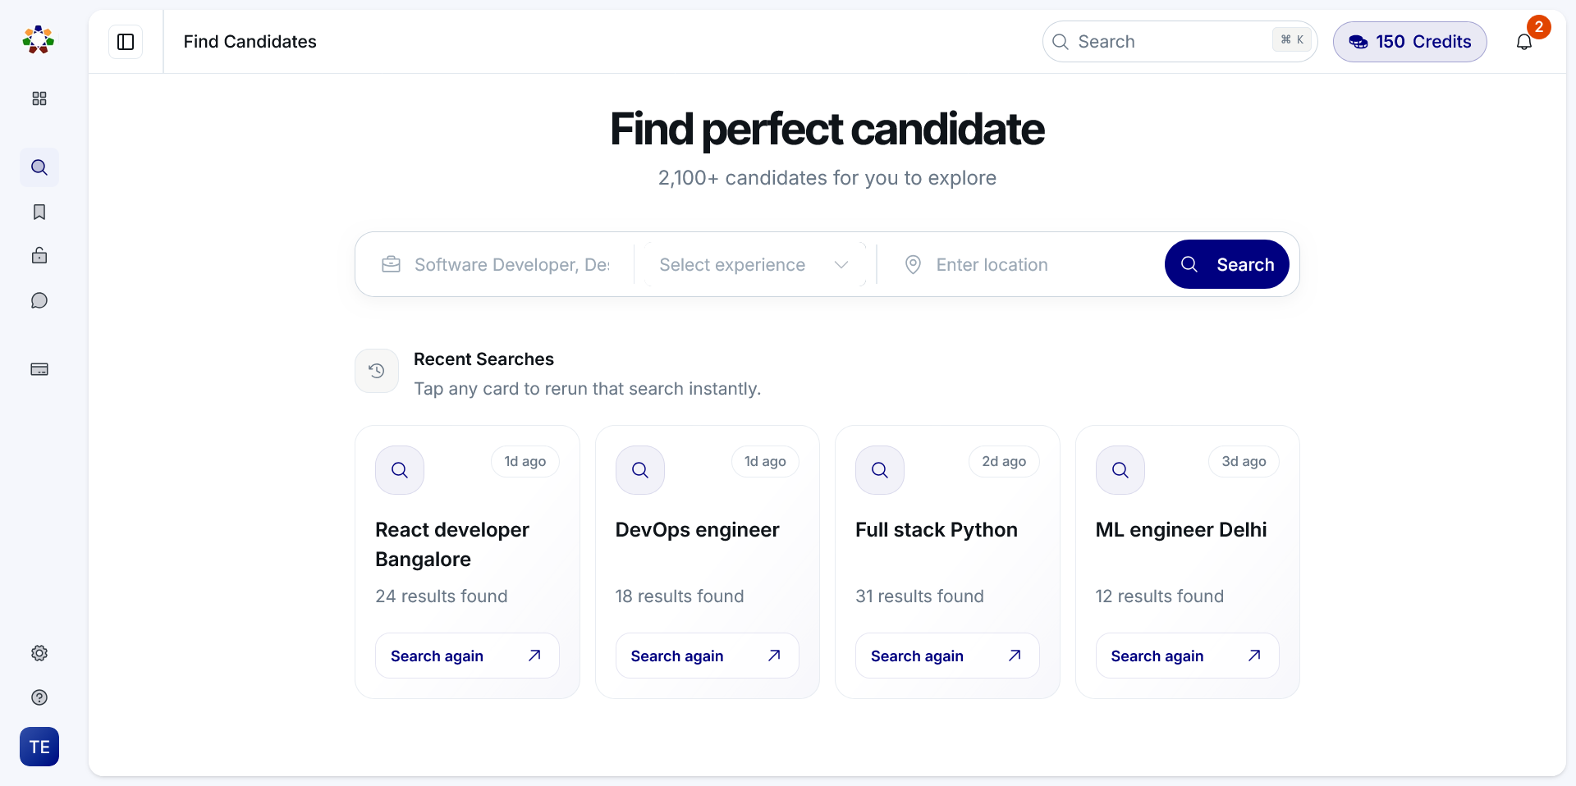The width and height of the screenshot is (1576, 786).
Task: Open settings using the gear icon
Action: 39,653
